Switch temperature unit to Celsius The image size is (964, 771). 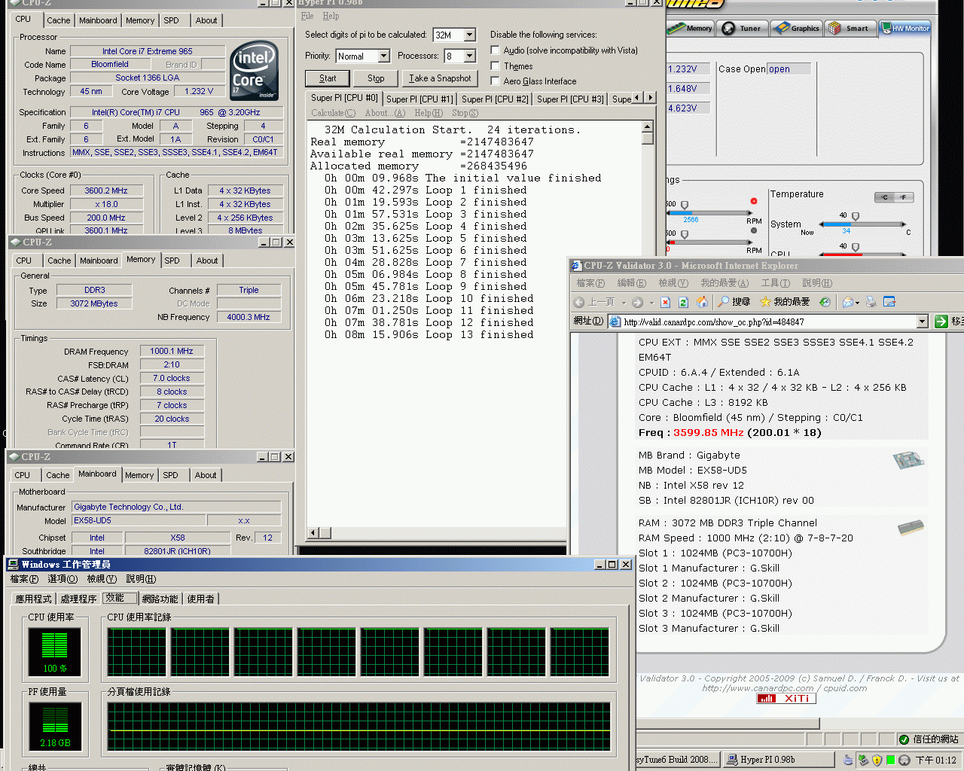885,197
